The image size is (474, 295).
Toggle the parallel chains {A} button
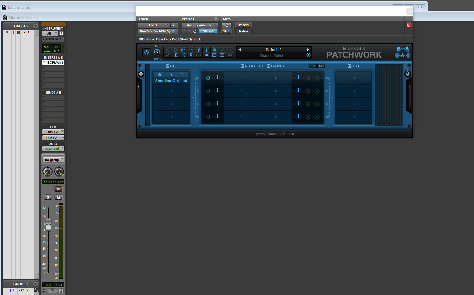(321, 66)
